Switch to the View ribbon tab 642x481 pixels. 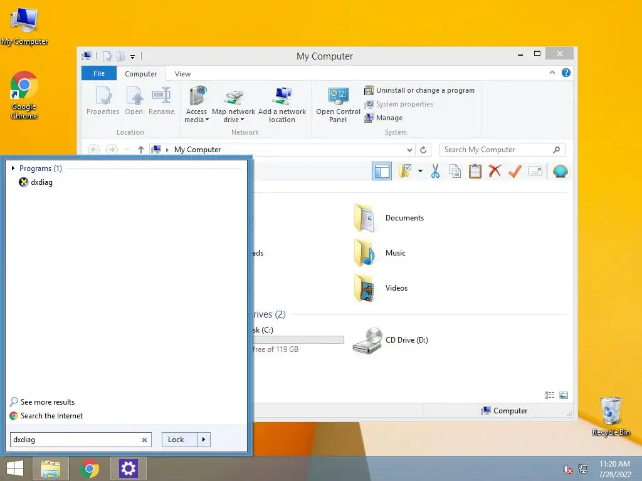pos(182,74)
